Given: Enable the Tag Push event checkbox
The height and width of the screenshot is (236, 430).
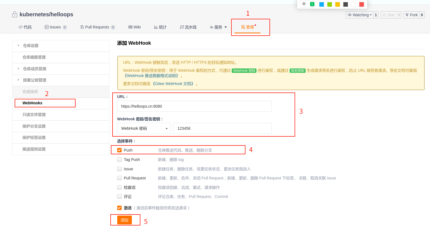Looking at the screenshot, I should point(119,160).
